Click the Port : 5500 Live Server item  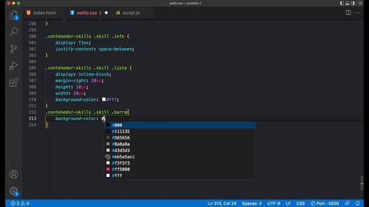[x=325, y=204]
